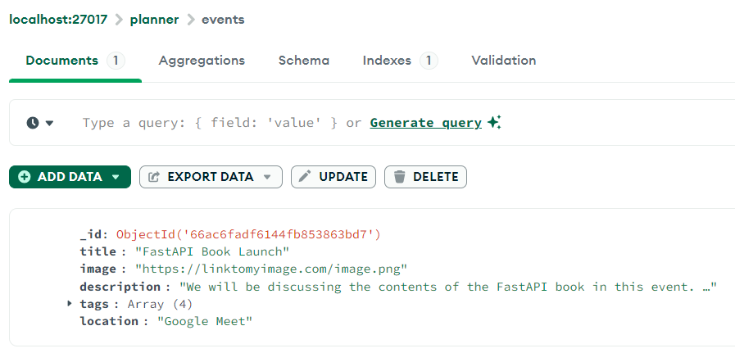Viewport: 735px width, 353px height.
Task: Click the plus icon on Add Data
Action: (x=24, y=177)
